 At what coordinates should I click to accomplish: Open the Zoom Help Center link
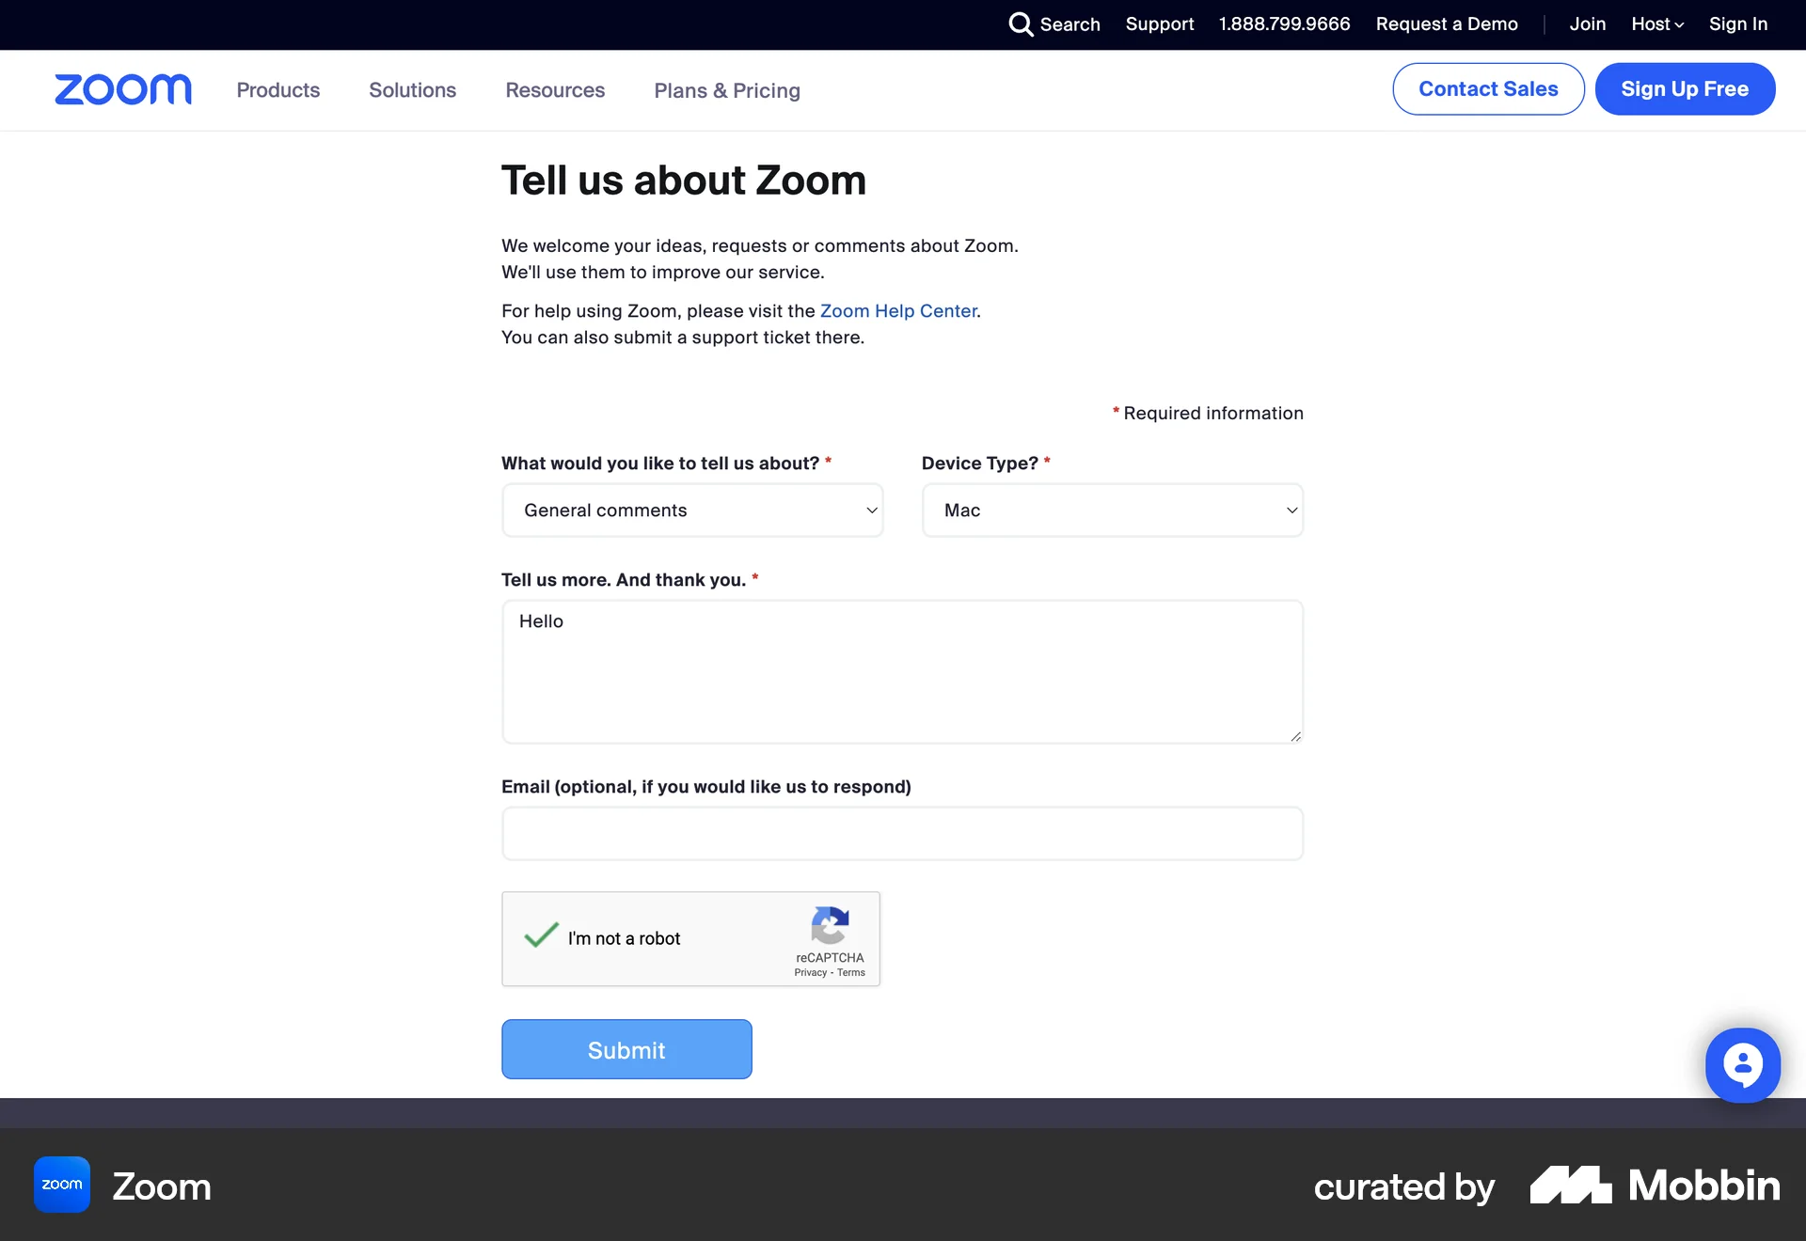tap(898, 311)
